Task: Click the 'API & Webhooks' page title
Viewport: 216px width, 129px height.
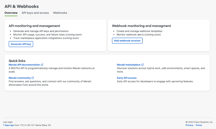Action: pyautogui.click(x=22, y=6)
